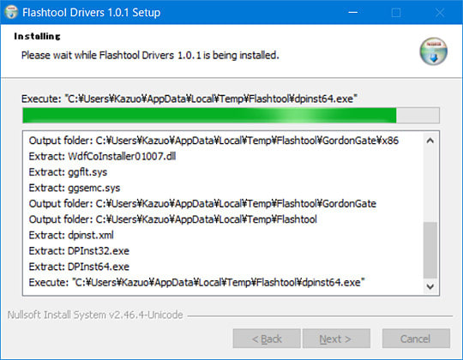
Task: Click the installer globe logo in header
Action: coord(433,51)
